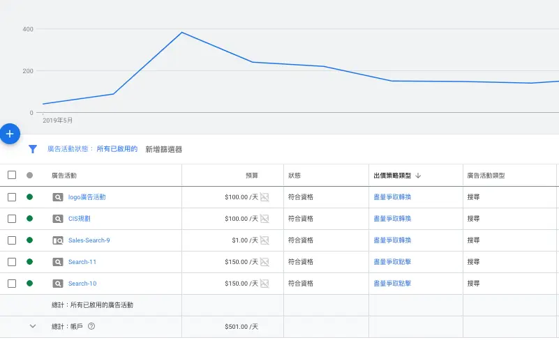
Task: Click budget chart icon in logo廣告活動 row
Action: [x=264, y=197]
